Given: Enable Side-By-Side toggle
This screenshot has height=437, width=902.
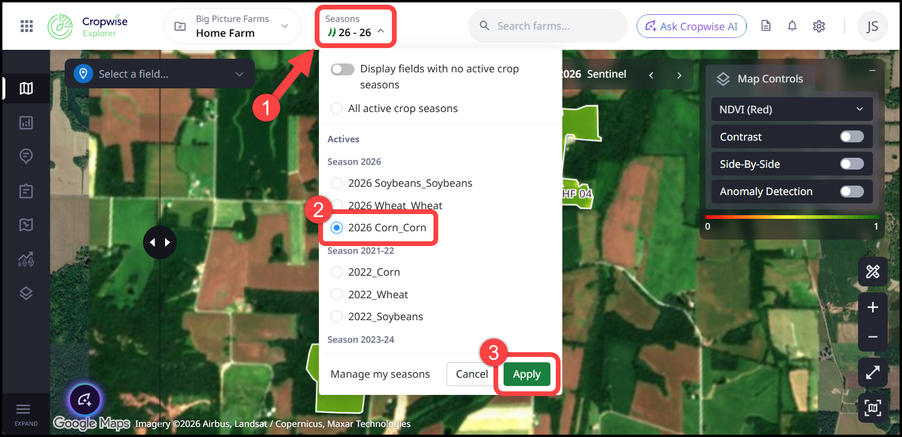Looking at the screenshot, I should point(852,164).
